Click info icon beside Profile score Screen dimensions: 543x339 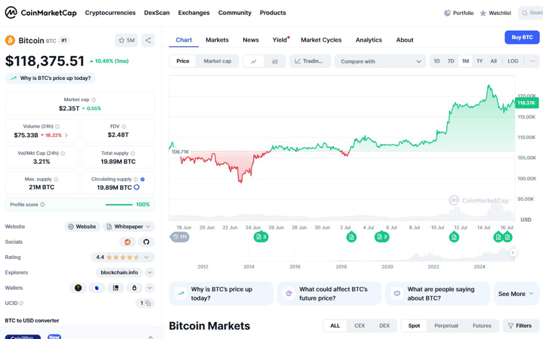point(42,204)
